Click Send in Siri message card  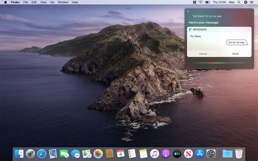pos(235,54)
